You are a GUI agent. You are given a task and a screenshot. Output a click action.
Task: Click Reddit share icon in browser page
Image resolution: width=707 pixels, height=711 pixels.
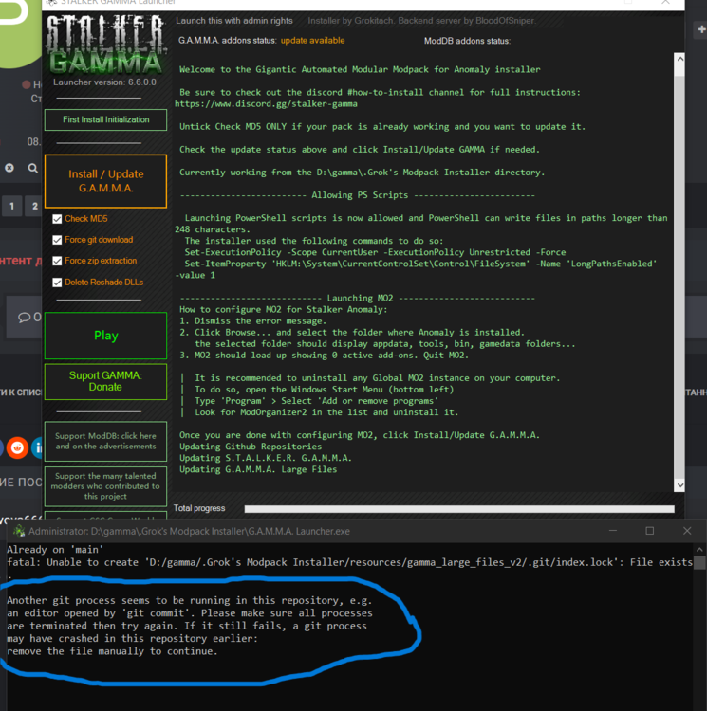click(x=17, y=448)
